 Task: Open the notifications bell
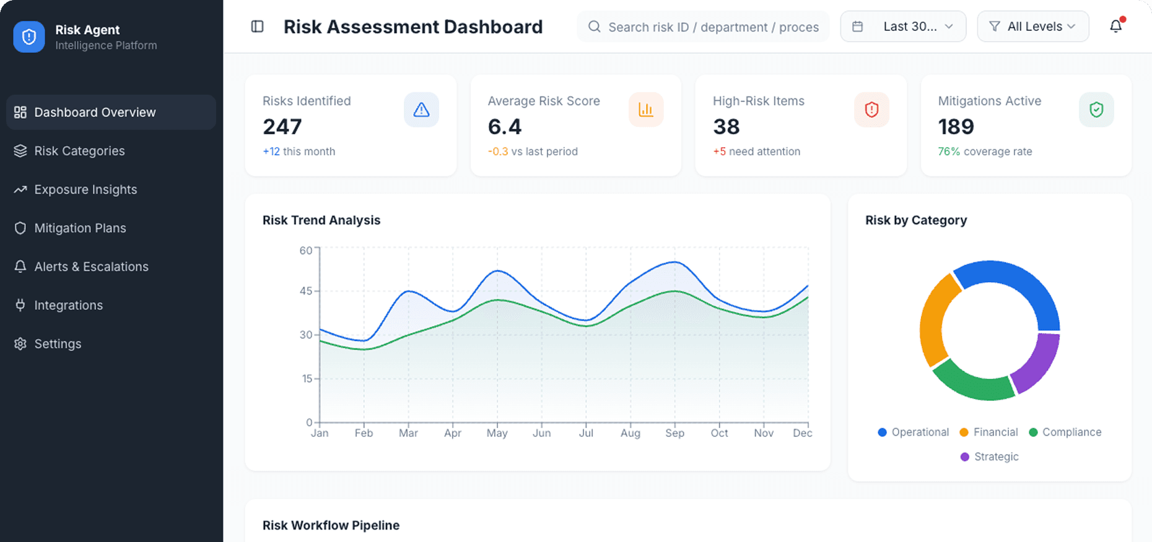[x=1115, y=26]
